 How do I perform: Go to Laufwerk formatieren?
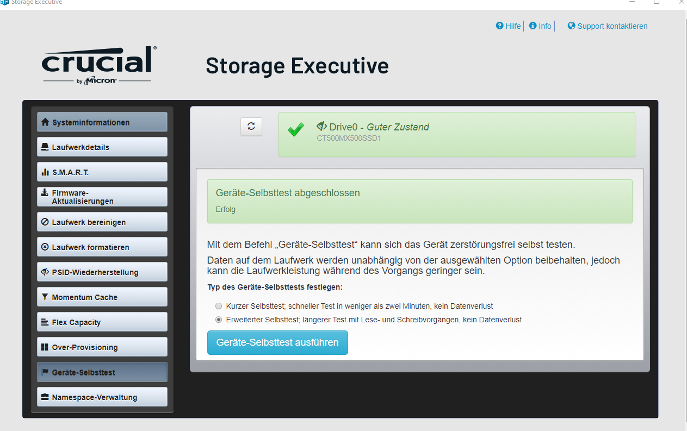click(x=102, y=247)
